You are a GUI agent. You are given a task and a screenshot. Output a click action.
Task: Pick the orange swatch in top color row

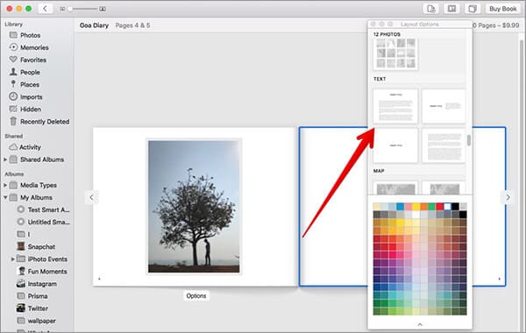tap(424, 206)
